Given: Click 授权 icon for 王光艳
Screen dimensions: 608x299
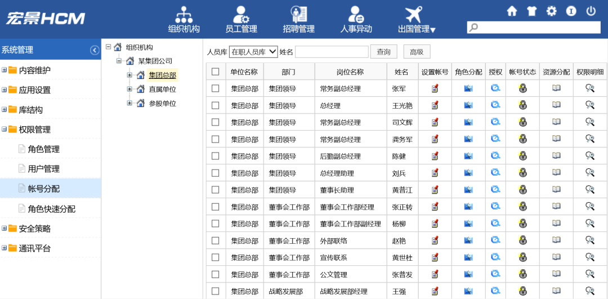Looking at the screenshot, I should [495, 105].
